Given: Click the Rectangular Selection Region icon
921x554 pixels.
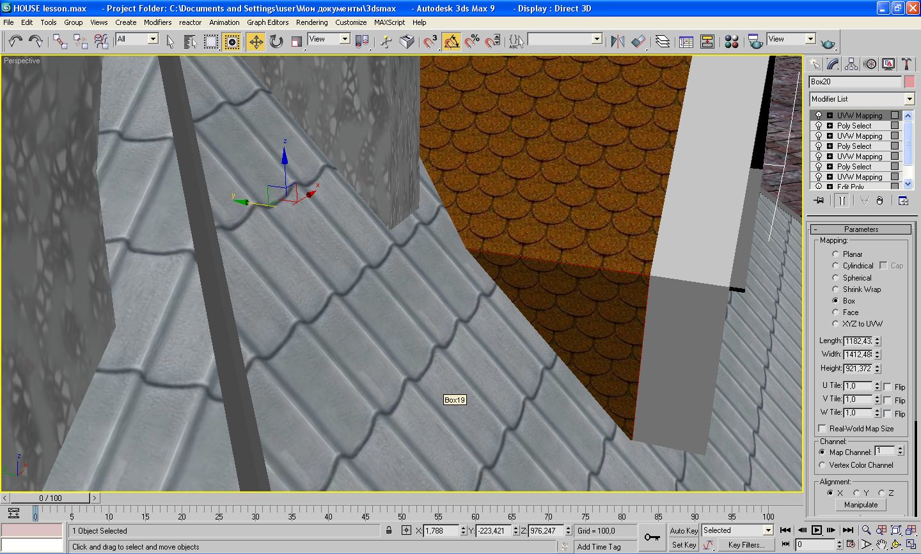Looking at the screenshot, I should click(x=211, y=42).
